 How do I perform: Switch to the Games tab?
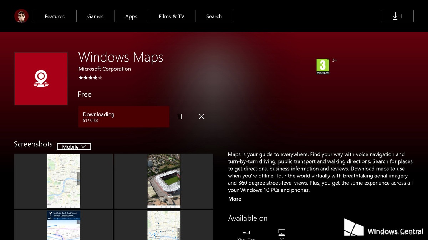pyautogui.click(x=95, y=16)
